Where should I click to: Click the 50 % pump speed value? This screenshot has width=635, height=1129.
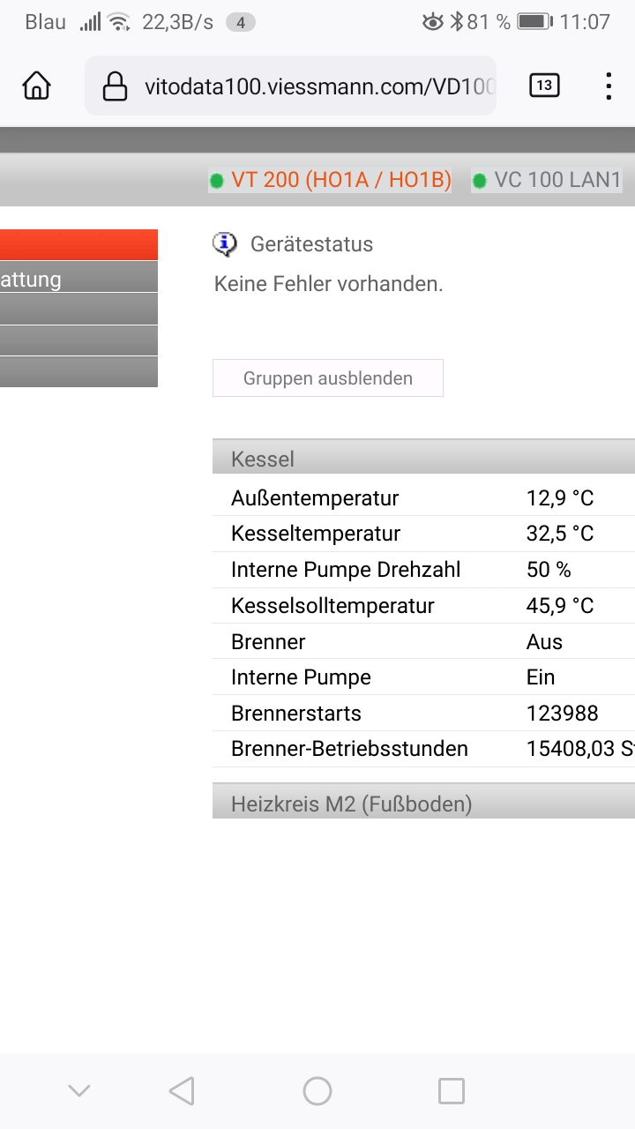[x=549, y=570]
